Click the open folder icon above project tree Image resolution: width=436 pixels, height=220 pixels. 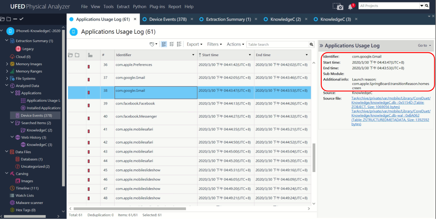point(3,19)
